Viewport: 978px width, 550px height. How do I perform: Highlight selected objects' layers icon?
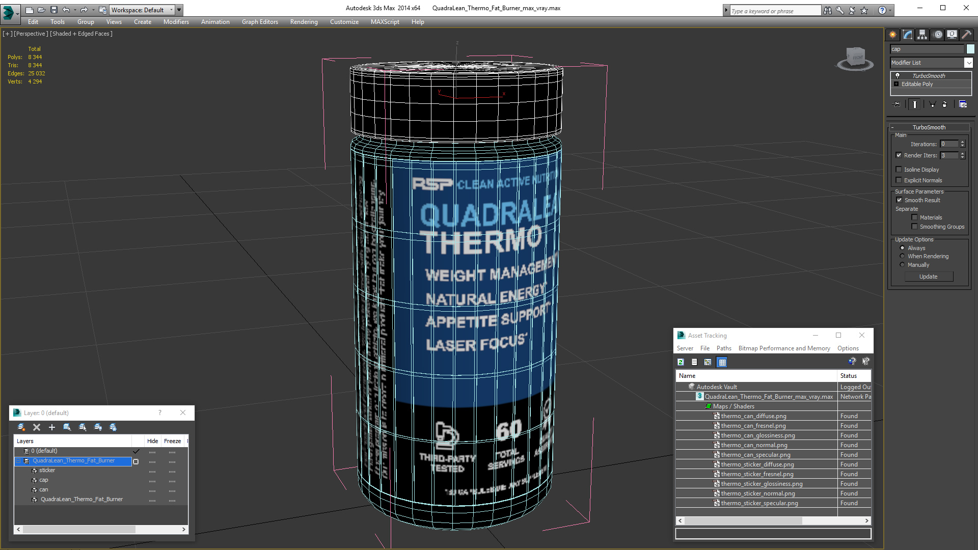point(82,427)
